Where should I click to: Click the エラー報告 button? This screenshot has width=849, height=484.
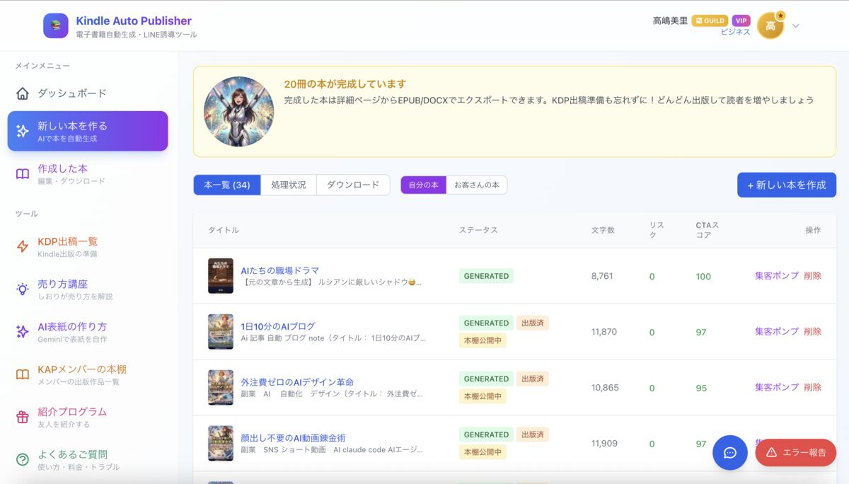[796, 452]
